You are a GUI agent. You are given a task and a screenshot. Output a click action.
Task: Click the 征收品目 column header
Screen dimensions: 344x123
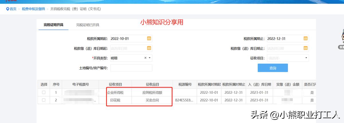pyautogui.click(x=152, y=84)
